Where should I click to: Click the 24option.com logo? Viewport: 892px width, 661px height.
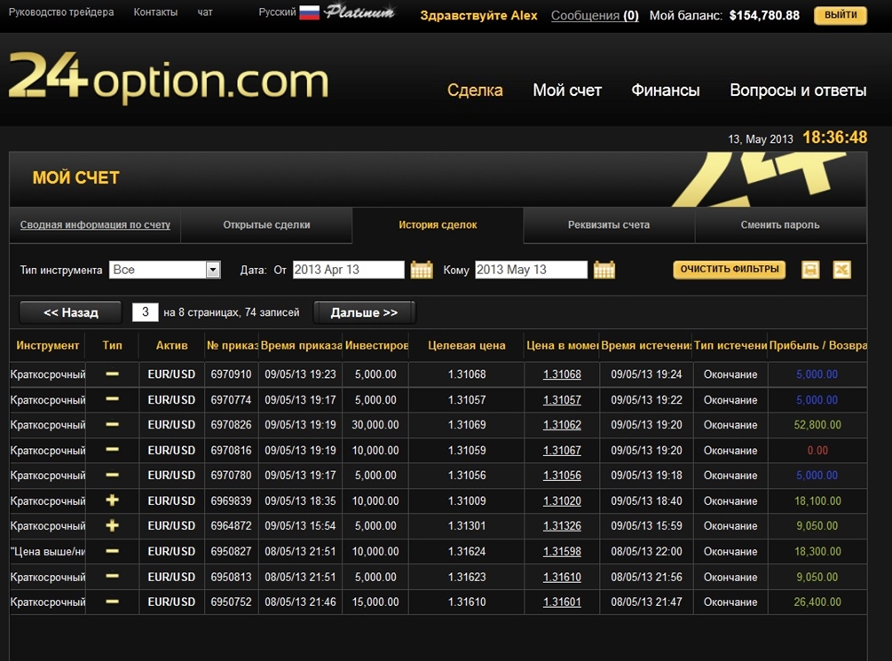pyautogui.click(x=169, y=78)
